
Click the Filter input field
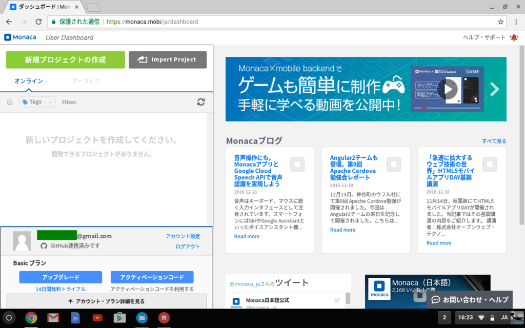[135, 102]
